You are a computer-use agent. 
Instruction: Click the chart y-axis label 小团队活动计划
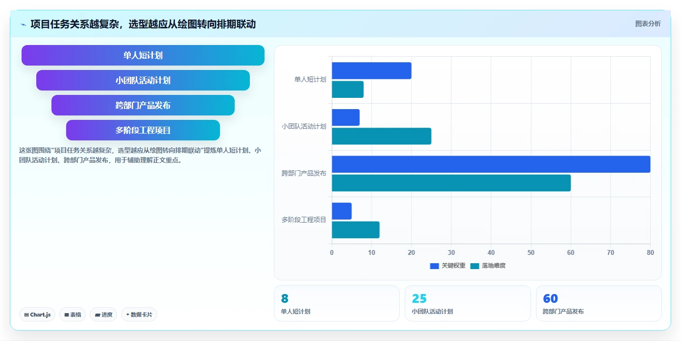click(x=304, y=126)
